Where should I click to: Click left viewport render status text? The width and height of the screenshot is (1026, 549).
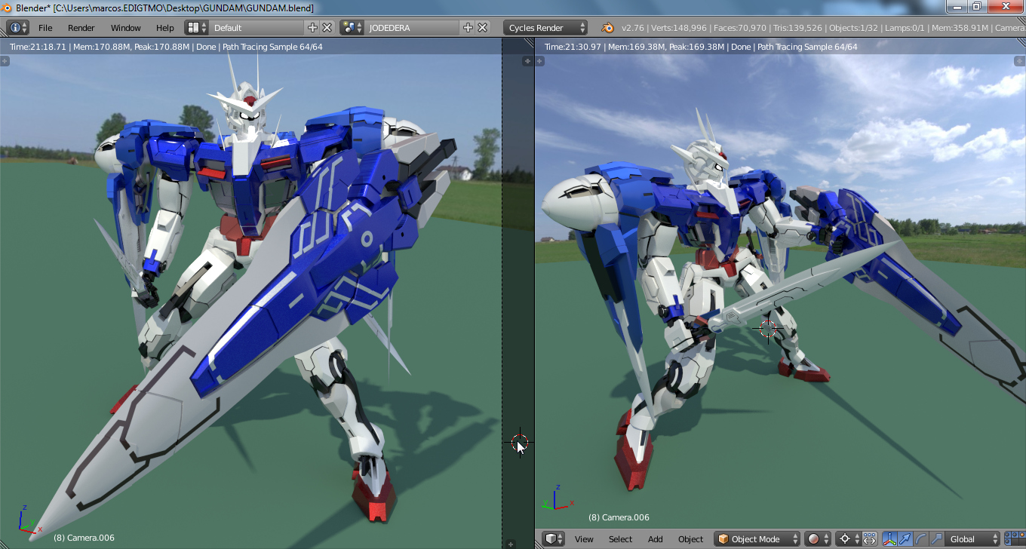click(x=166, y=47)
